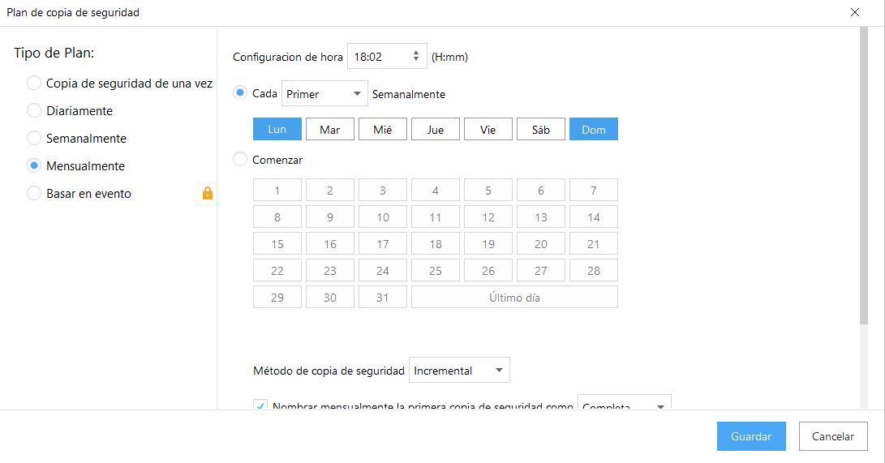Click the vertical scrollbar of the settings panel
Viewport: 885px width, 463px height.
[863, 178]
